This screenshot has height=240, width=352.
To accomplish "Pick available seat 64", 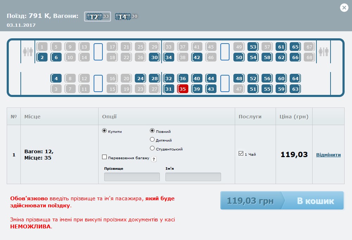I will tap(295, 78).
